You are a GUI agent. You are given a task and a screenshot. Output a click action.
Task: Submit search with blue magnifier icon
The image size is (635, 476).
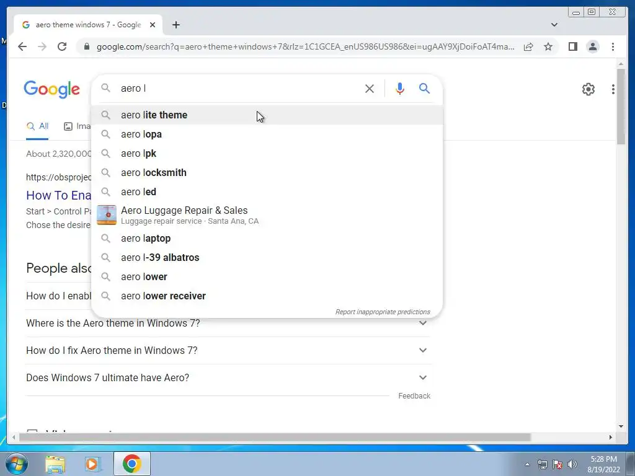tap(424, 88)
